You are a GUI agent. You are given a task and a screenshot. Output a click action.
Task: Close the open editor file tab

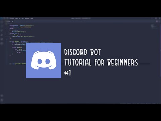(12, 21)
